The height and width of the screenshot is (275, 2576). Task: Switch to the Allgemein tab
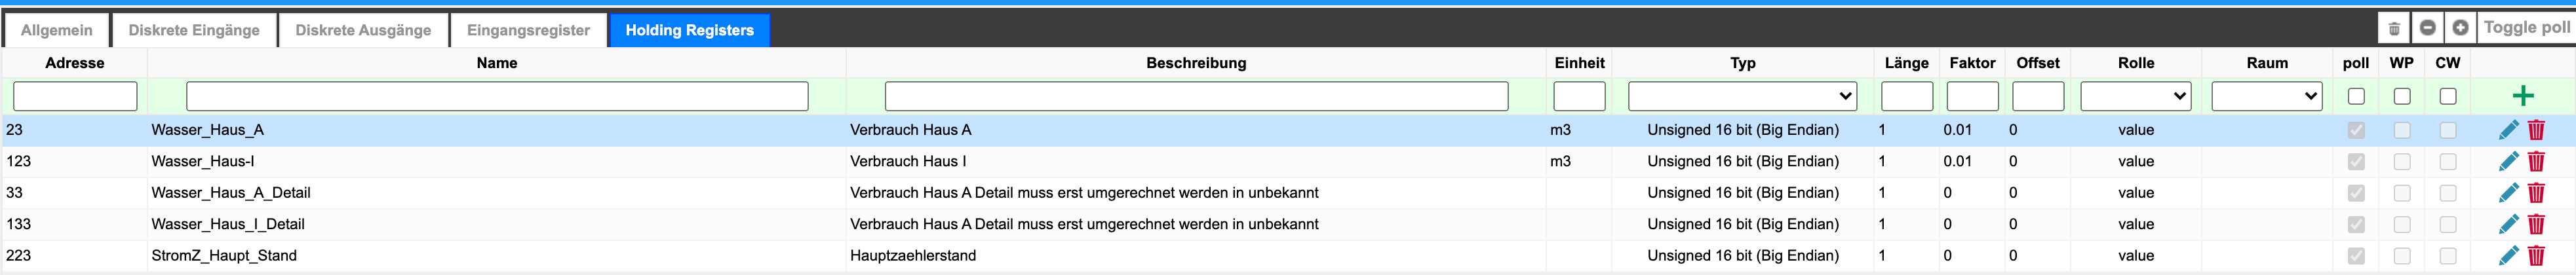pos(57,30)
